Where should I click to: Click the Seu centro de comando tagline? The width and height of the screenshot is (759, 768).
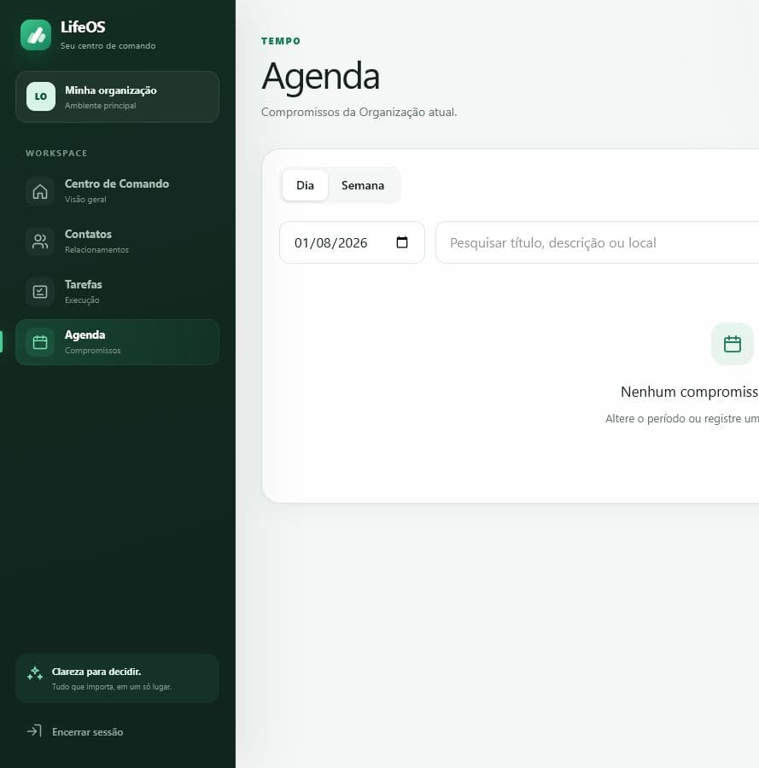pos(108,45)
